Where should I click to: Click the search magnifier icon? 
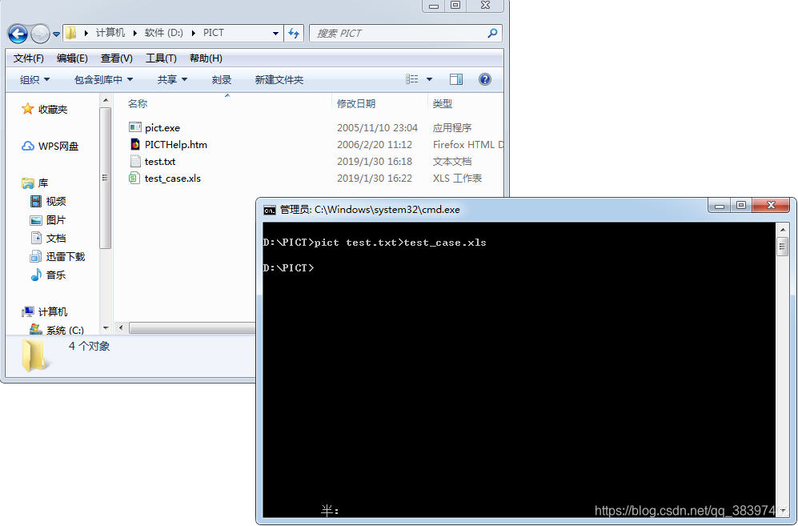click(x=492, y=33)
